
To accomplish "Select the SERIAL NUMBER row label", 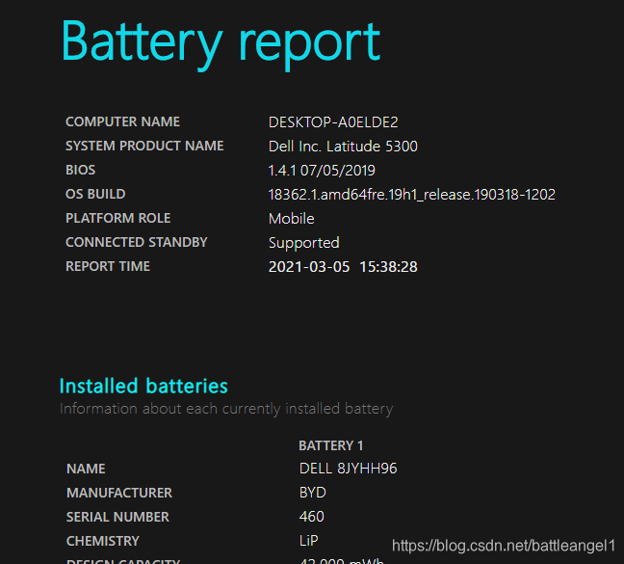I will [x=117, y=517].
